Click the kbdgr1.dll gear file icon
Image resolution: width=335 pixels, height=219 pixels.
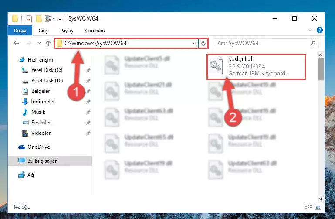[215, 65]
